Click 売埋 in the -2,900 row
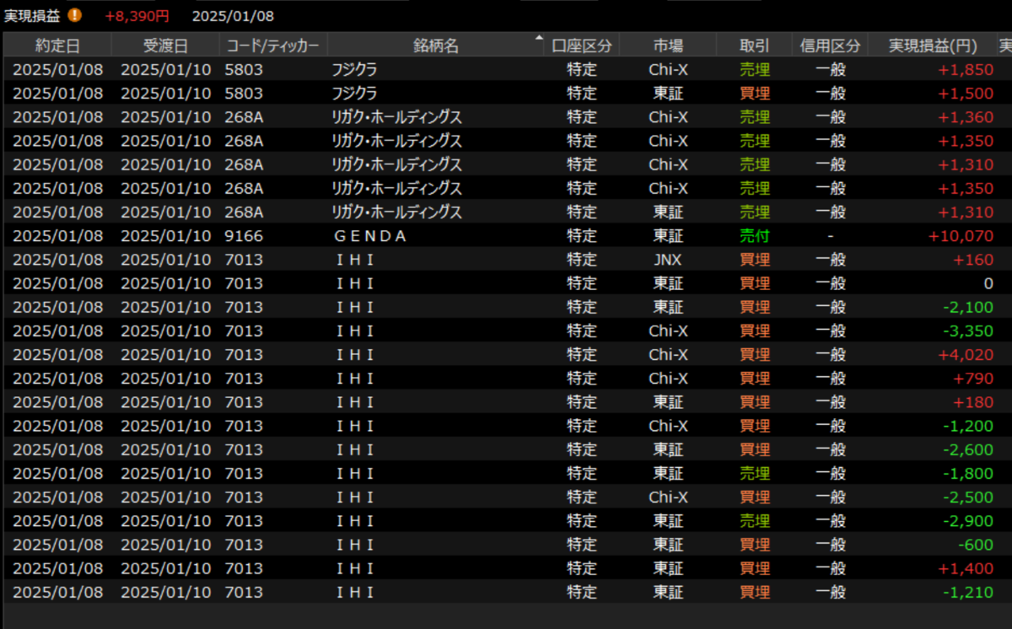This screenshot has height=629, width=1012. coord(755,520)
